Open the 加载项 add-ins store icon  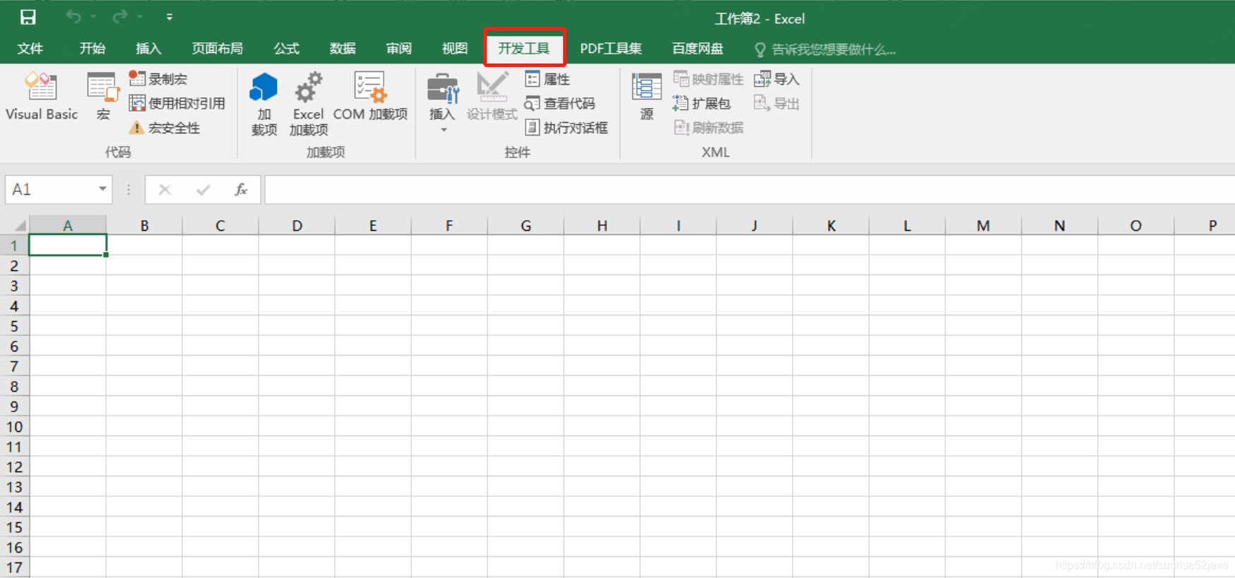(x=264, y=103)
